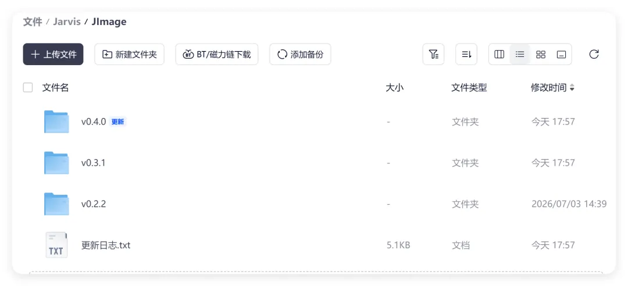Go to the 文件 breadcrumb root
Viewport: 628px width, 286px height.
point(33,22)
